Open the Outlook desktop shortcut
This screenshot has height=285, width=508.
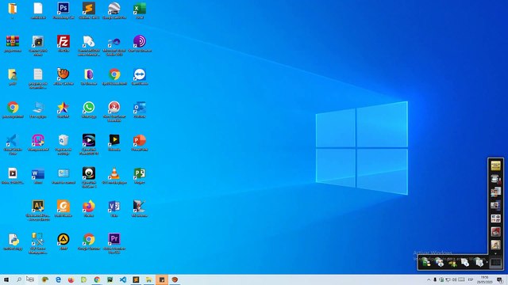(x=140, y=109)
